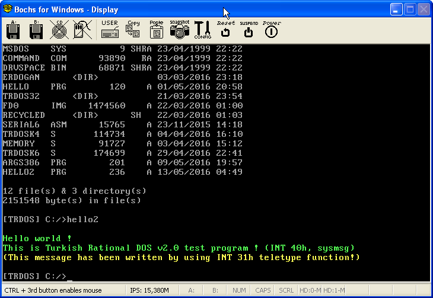Click 'CTRL + 3rd button enables mouse' text
This screenshot has width=433, height=298.
[53, 290]
